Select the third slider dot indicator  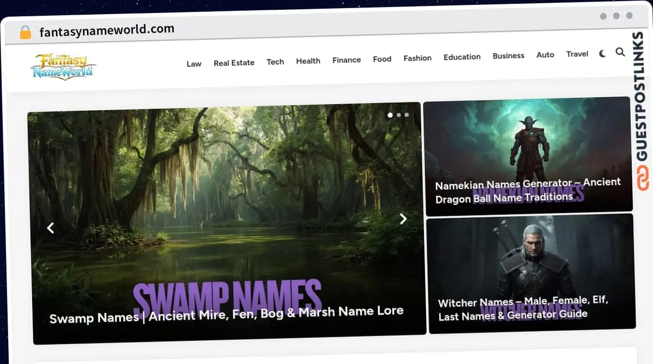coord(406,115)
